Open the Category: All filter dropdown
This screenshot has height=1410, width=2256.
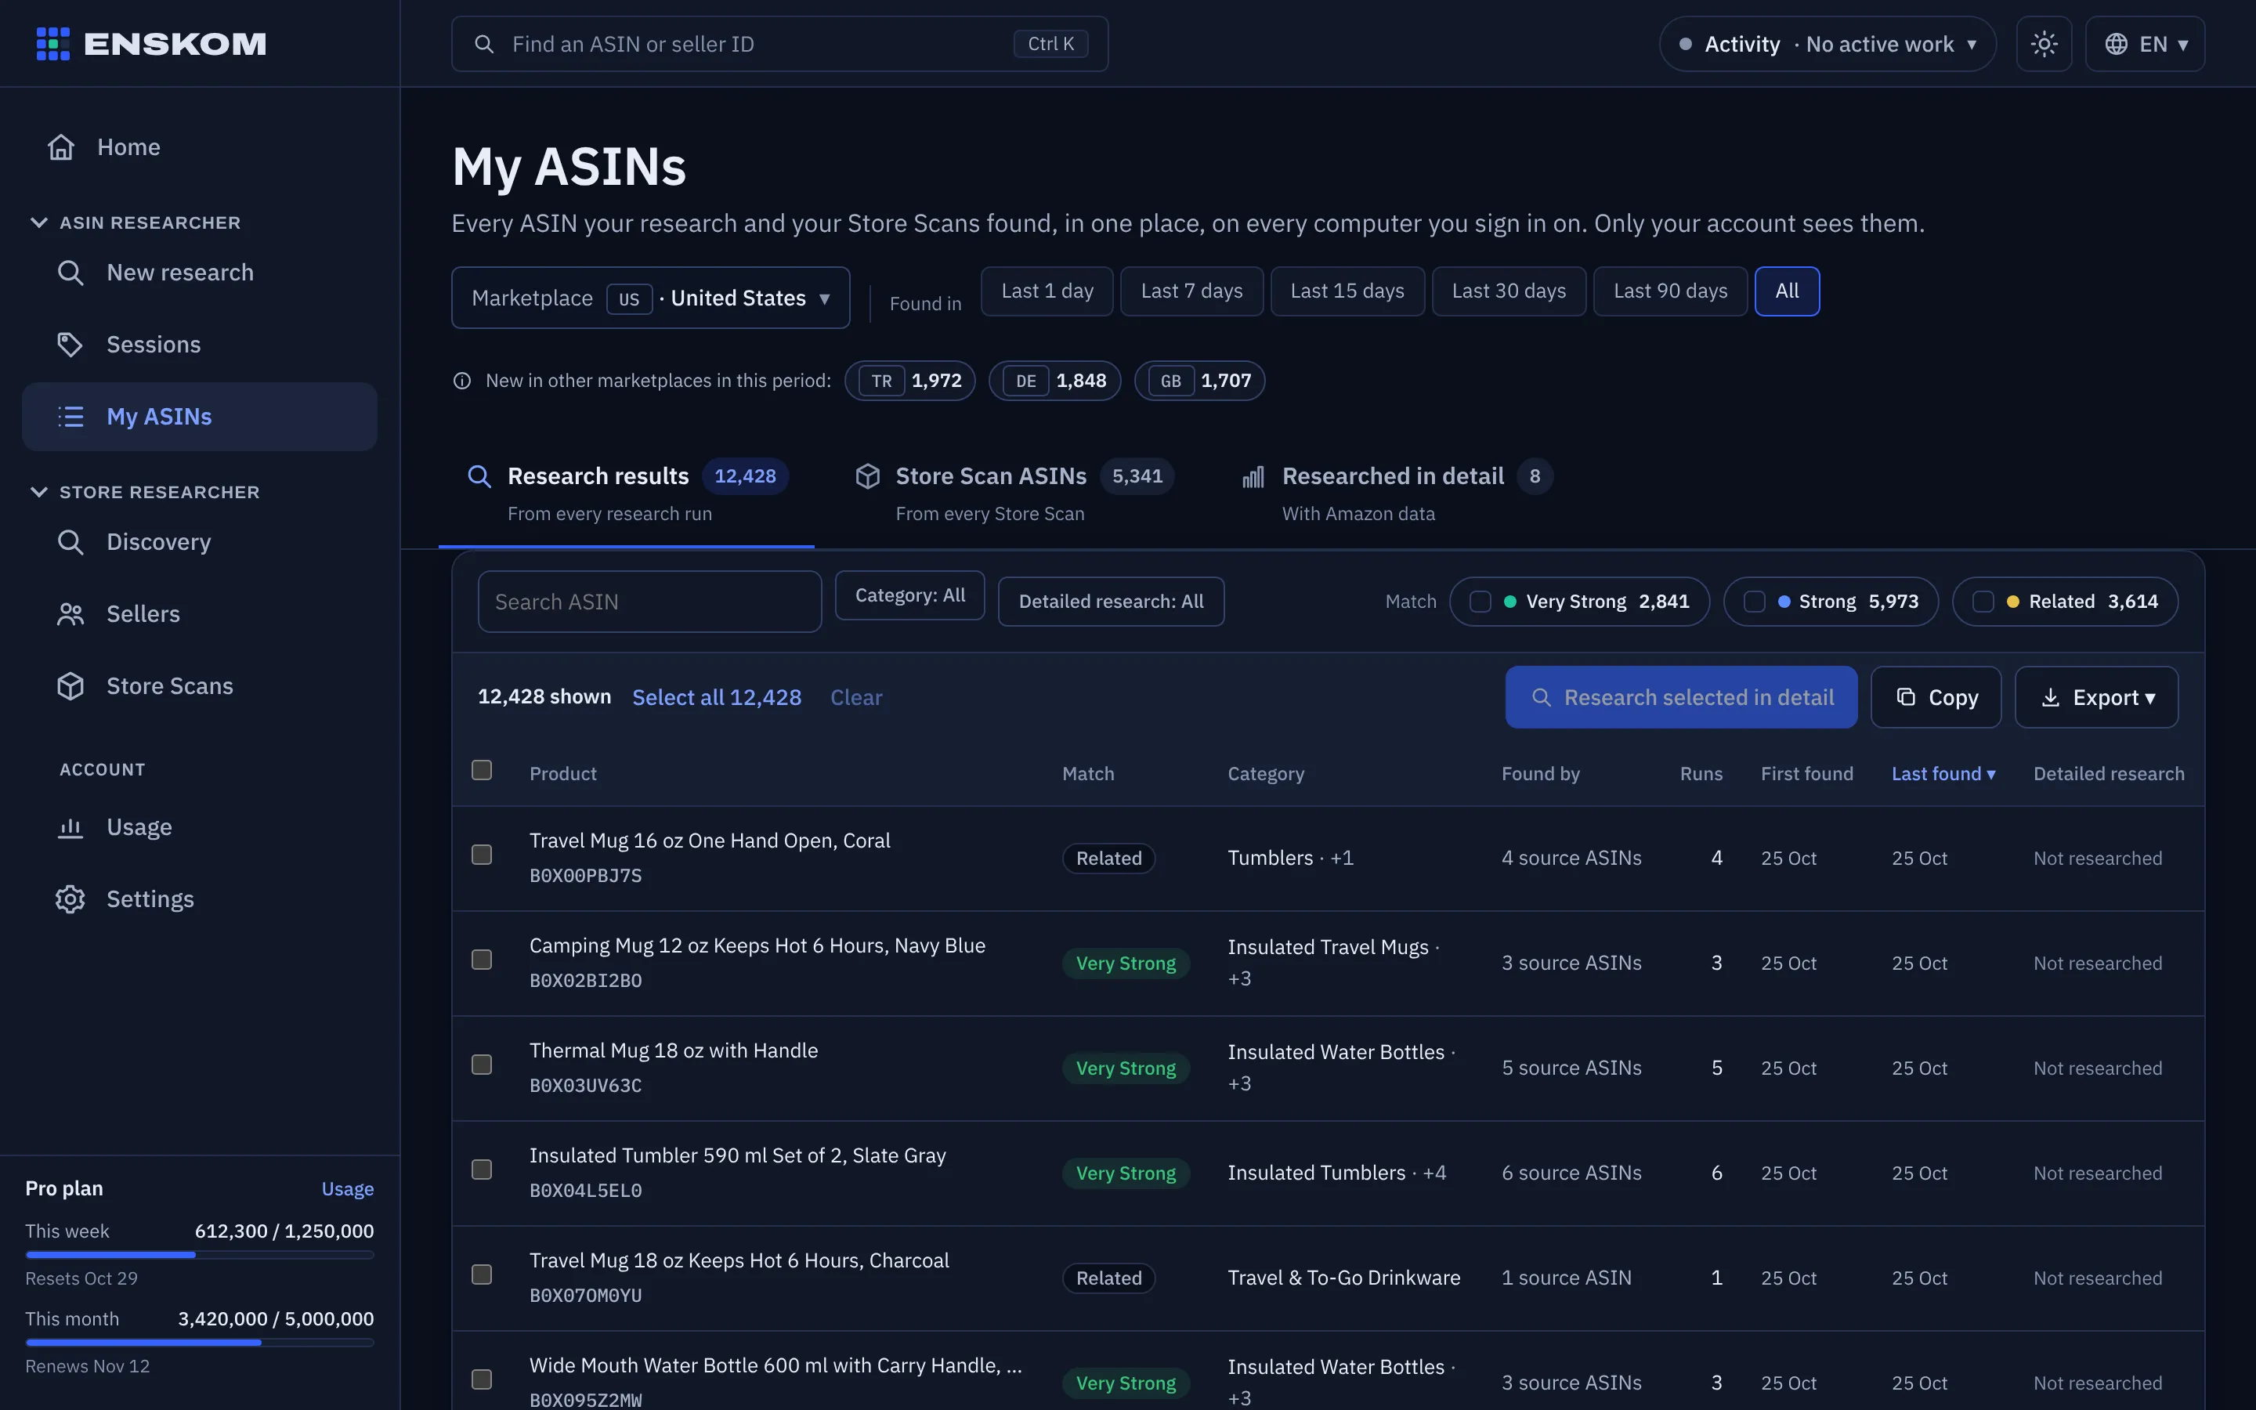point(910,595)
